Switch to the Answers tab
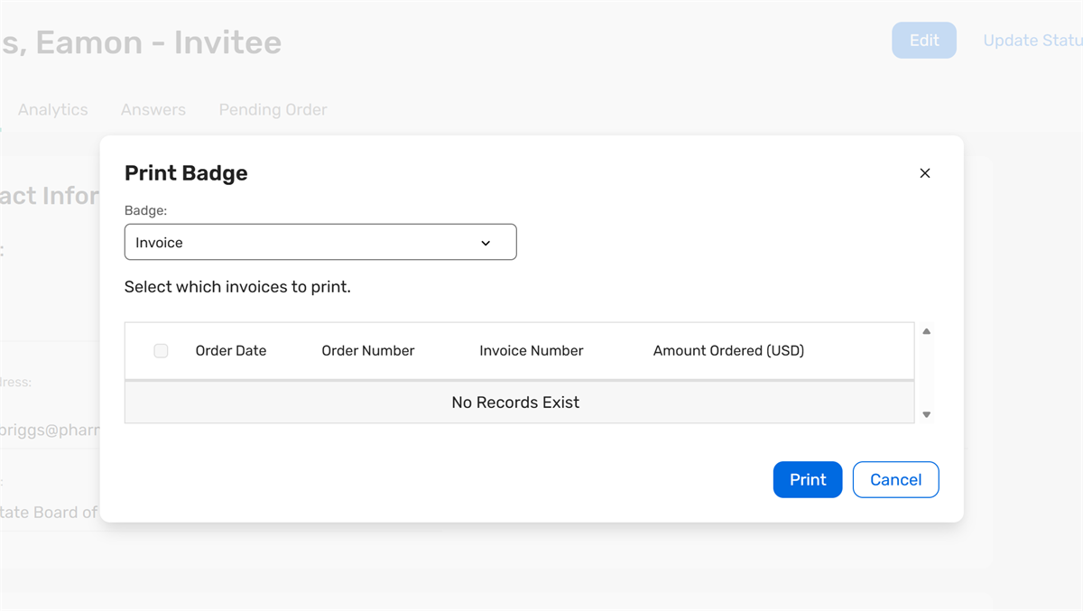This screenshot has width=1083, height=611. (x=153, y=109)
